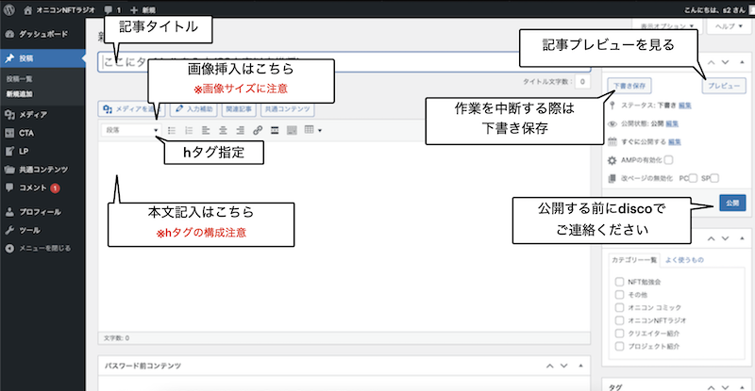Visit site オニコンNFTラジオ from admin bar
755x391 pixels.
coord(59,9)
